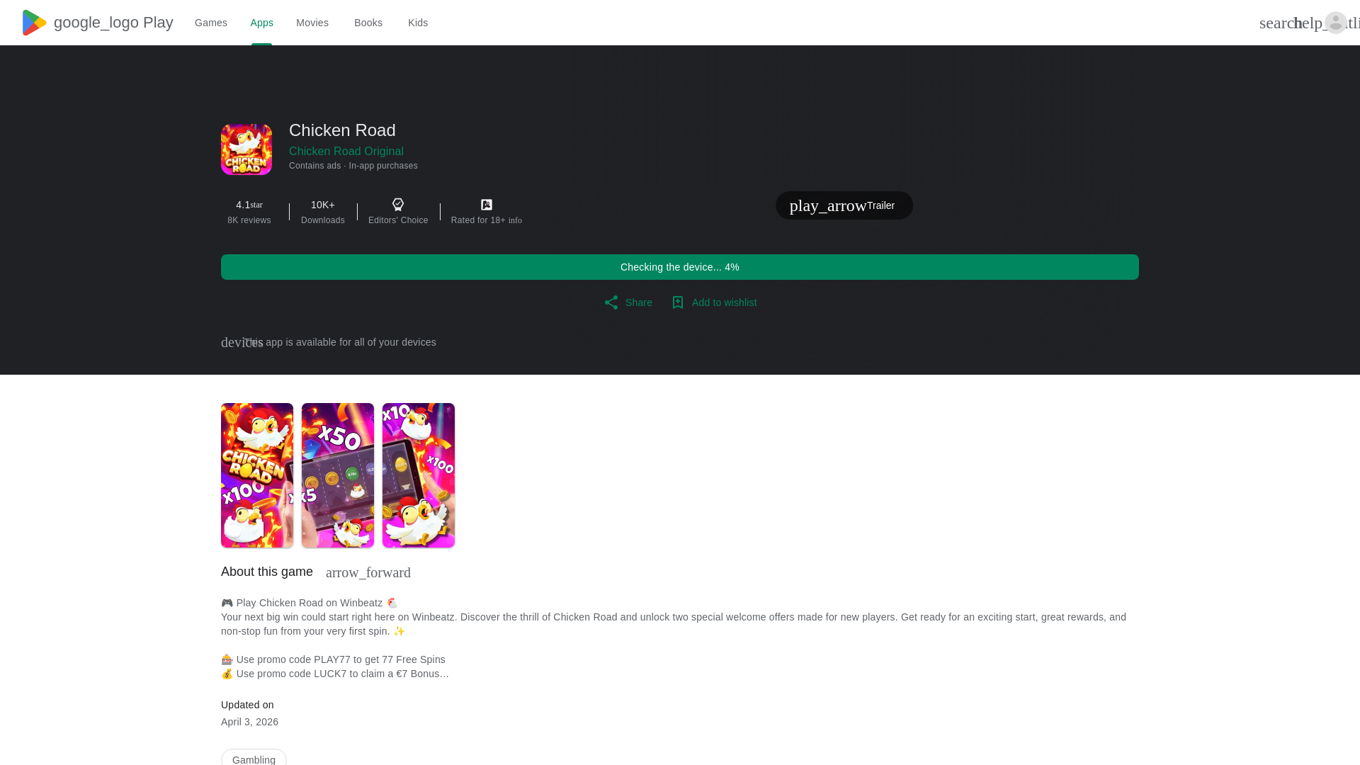
Task: Click the 18+ content rating icon
Action: 487,205
